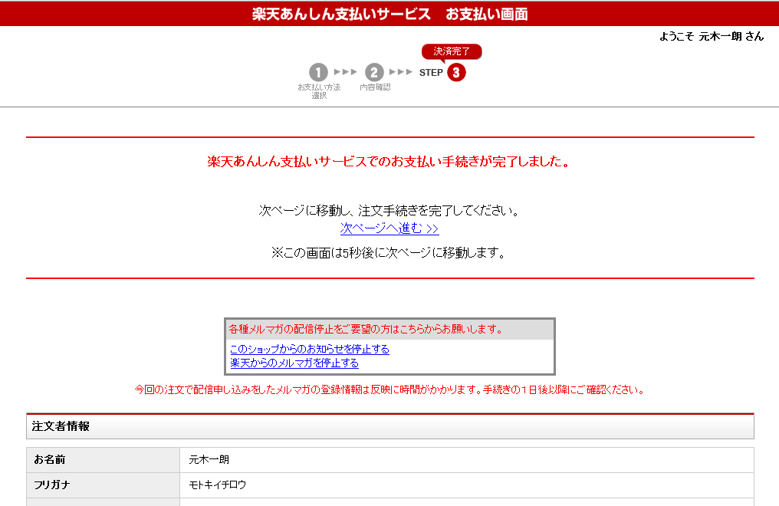Click the step 2 circle icon
The image size is (779, 506).
click(374, 73)
